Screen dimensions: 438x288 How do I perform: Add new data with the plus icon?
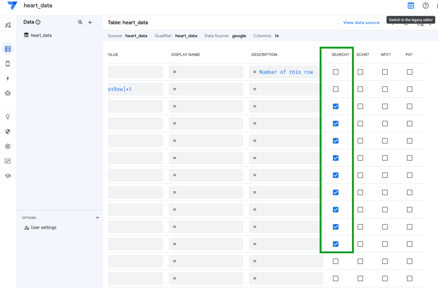(x=90, y=22)
